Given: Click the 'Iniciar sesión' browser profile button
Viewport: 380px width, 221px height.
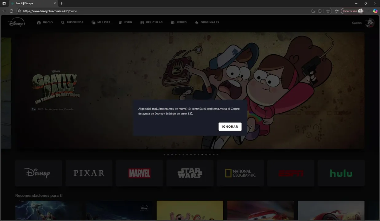Looking at the screenshot, I should coord(352,11).
